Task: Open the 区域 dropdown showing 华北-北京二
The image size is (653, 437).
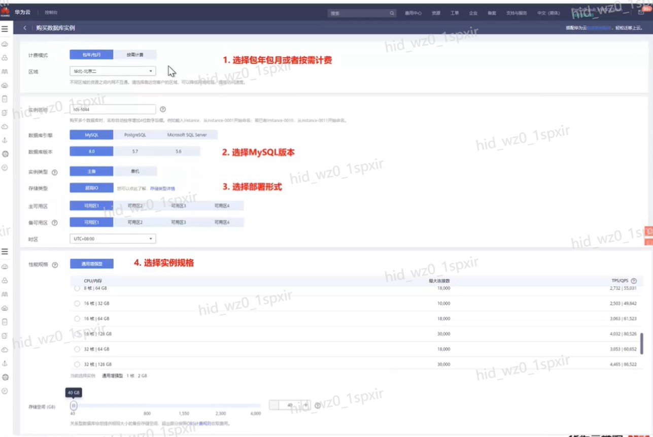Action: (113, 71)
